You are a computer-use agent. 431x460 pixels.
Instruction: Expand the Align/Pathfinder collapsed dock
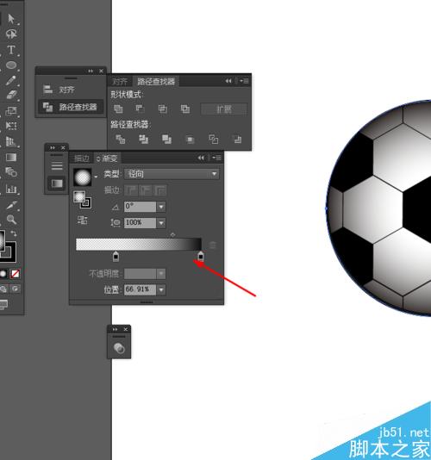(91, 71)
